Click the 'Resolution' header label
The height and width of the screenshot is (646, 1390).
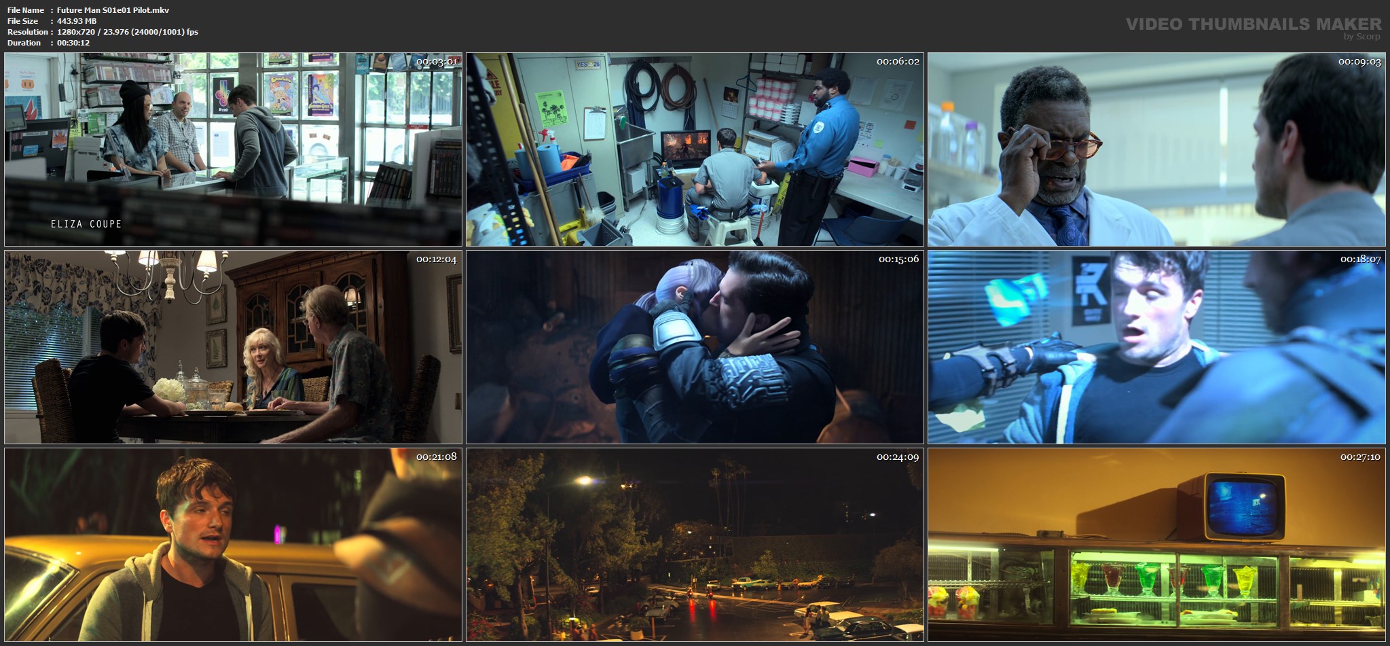[x=28, y=32]
